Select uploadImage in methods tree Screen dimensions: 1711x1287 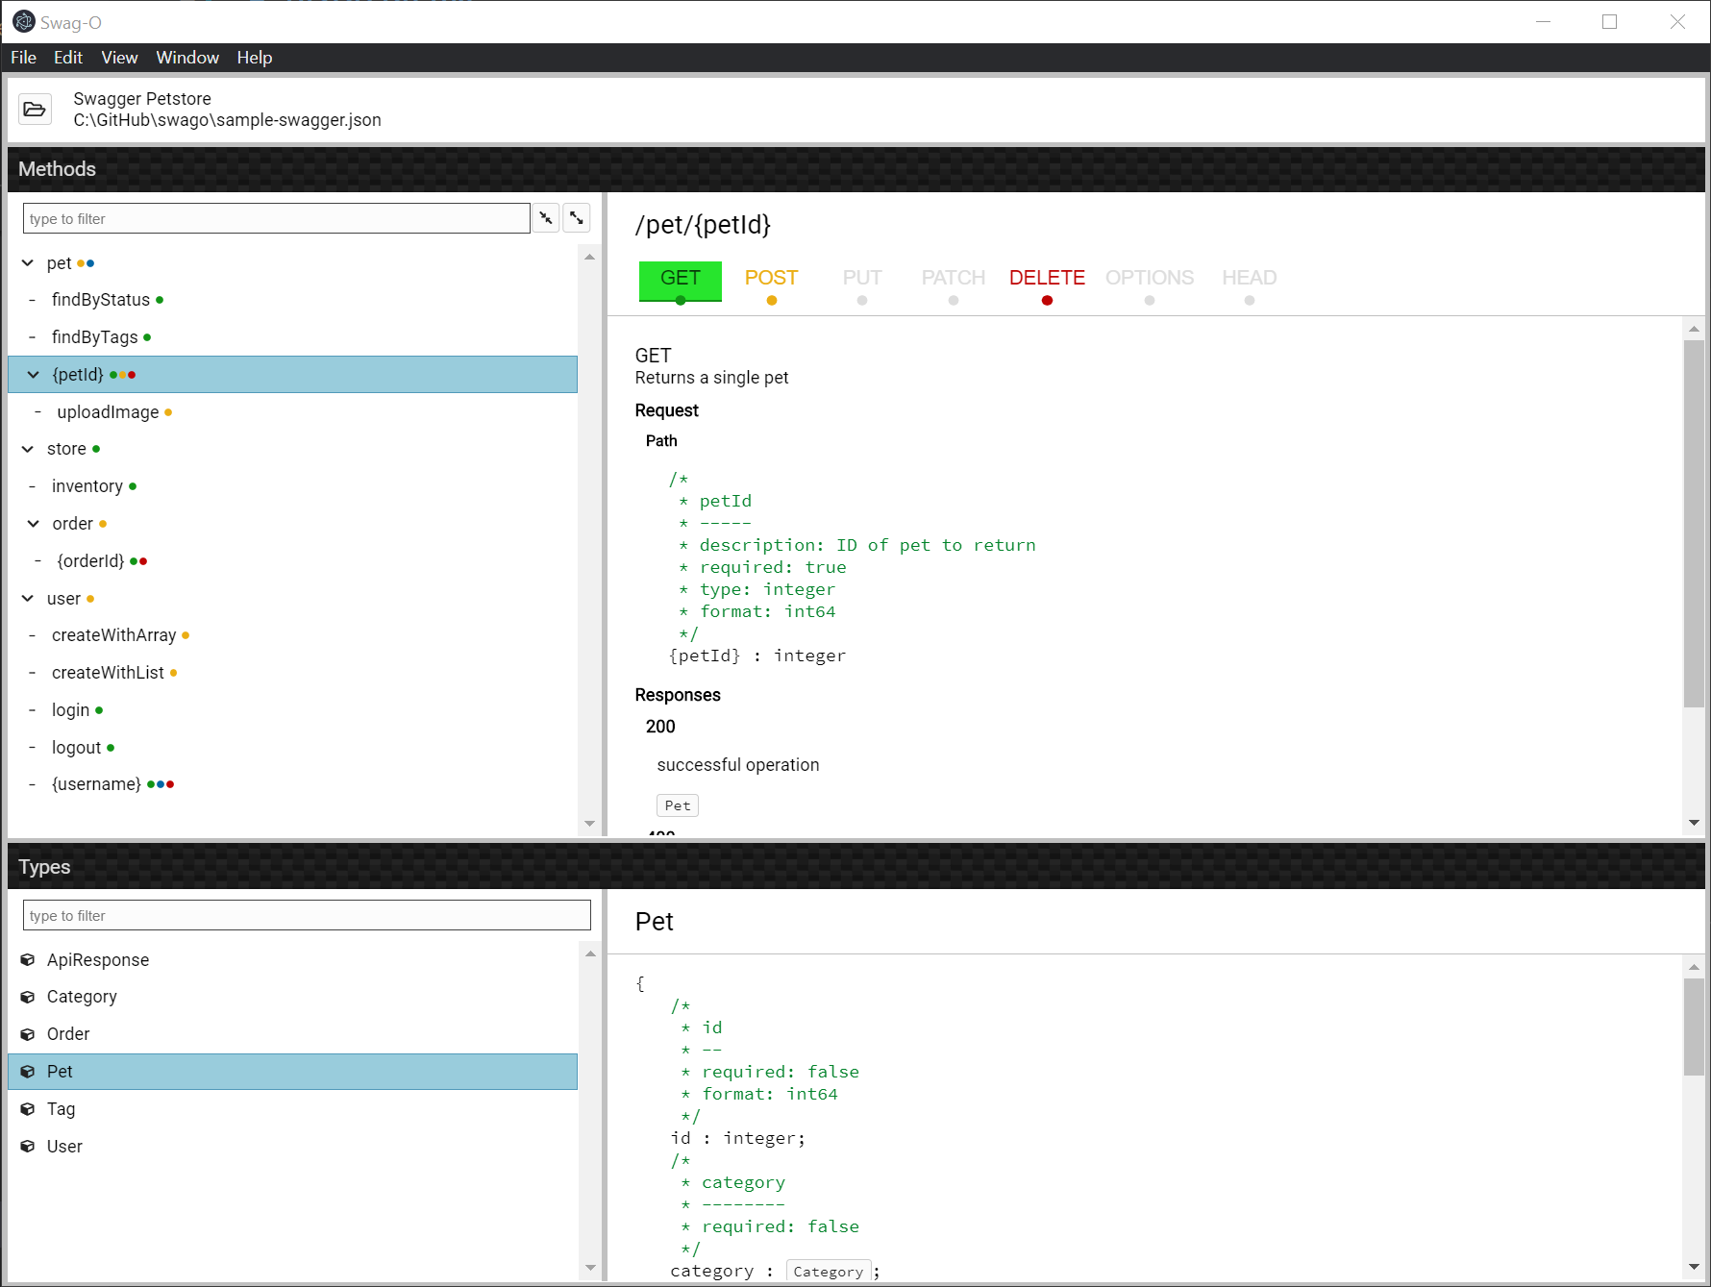point(108,412)
